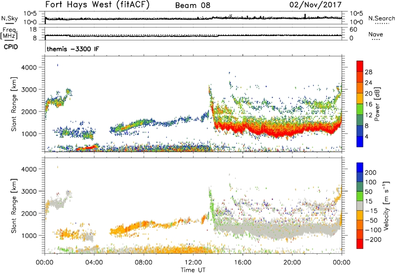Click the 'Fort Hays West (fitACF)' title

click(97, 4)
